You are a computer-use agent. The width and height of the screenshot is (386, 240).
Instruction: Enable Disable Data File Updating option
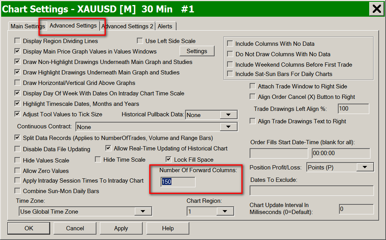pos(17,149)
